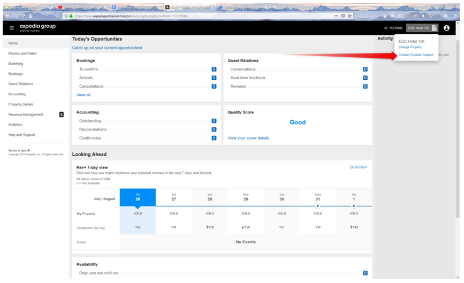The height and width of the screenshot is (283, 464).
Task: Reload the page in browser
Action: tap(23, 16)
